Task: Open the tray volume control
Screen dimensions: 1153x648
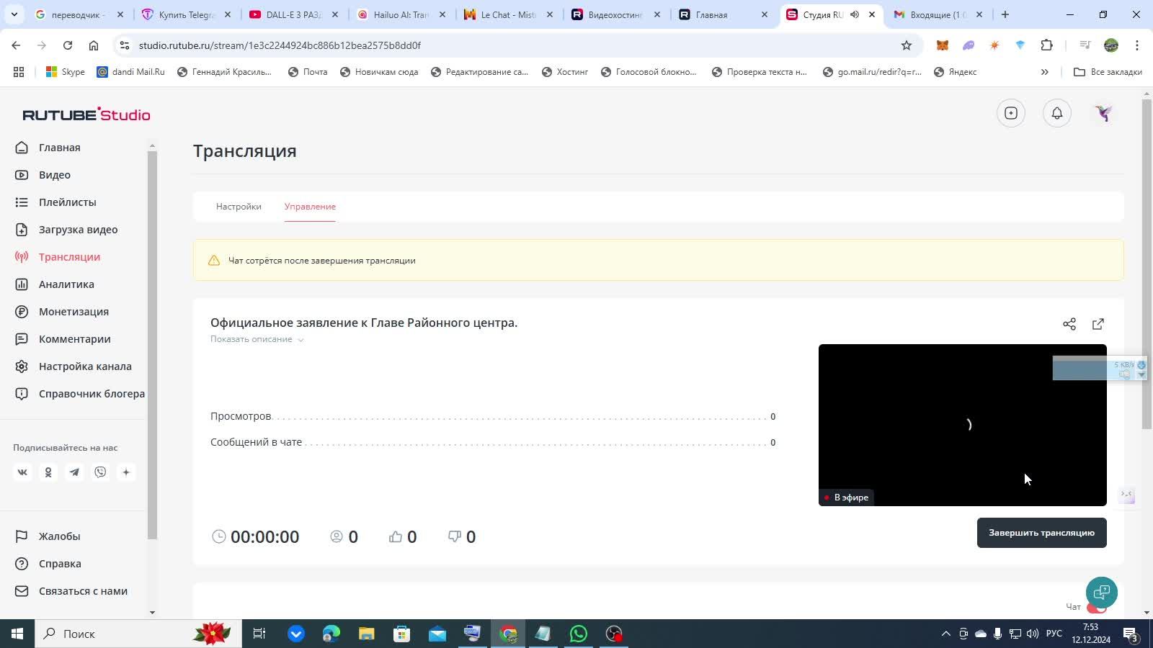Action: [1033, 634]
